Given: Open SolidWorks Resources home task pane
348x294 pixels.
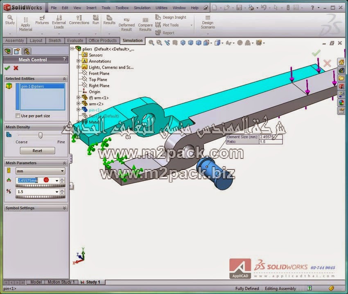Looking at the screenshot, I should click(x=341, y=62).
